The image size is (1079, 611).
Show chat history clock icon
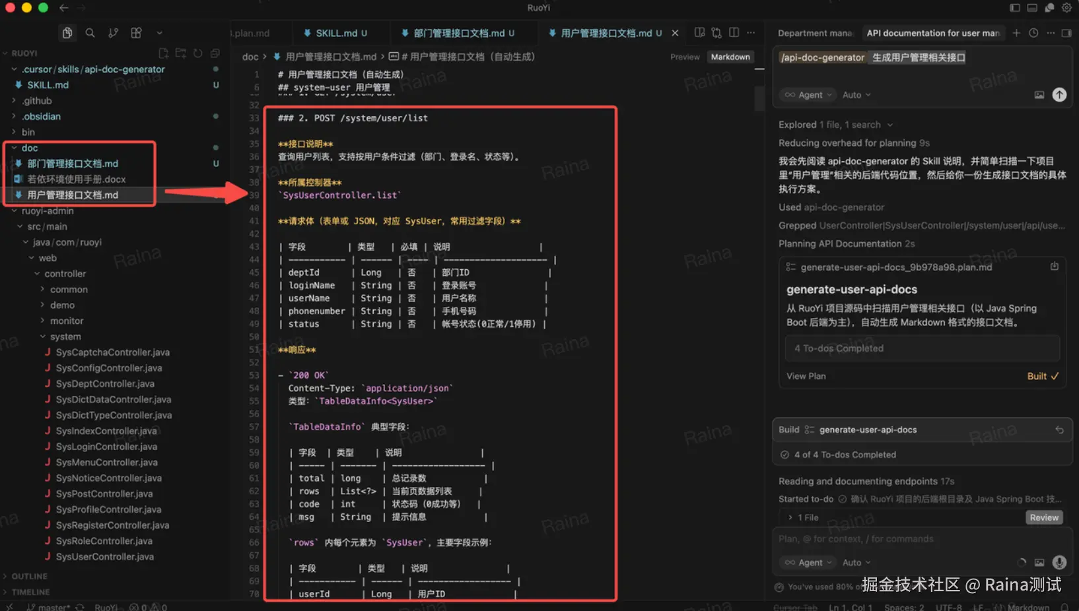(x=1033, y=33)
